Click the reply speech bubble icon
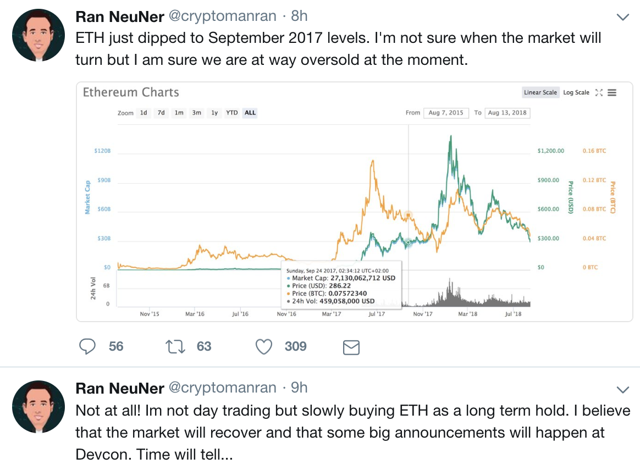The height and width of the screenshot is (475, 640). 89,346
